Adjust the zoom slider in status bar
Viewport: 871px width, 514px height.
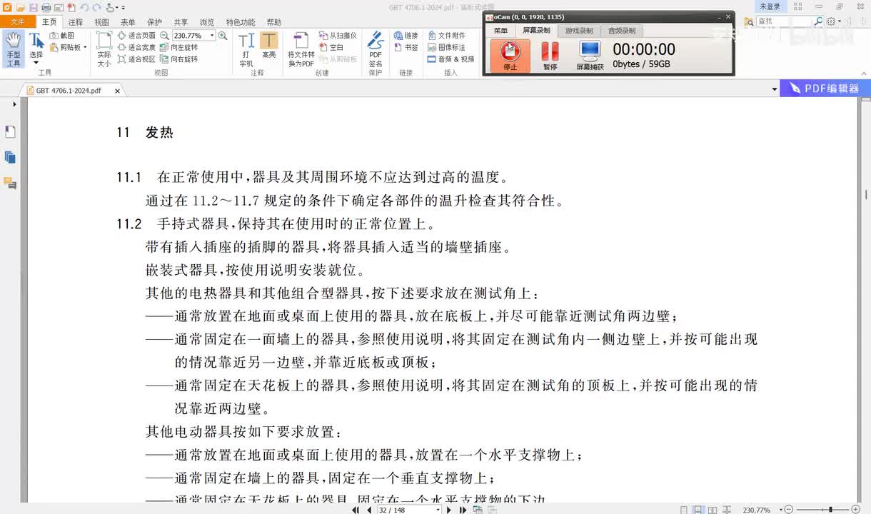(830, 510)
